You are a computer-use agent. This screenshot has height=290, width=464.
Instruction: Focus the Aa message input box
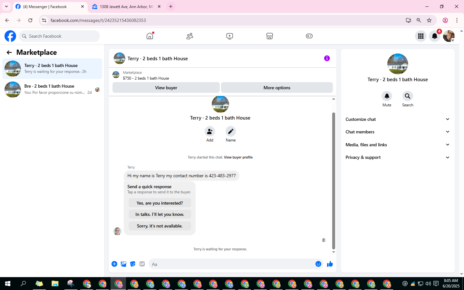[231, 264]
